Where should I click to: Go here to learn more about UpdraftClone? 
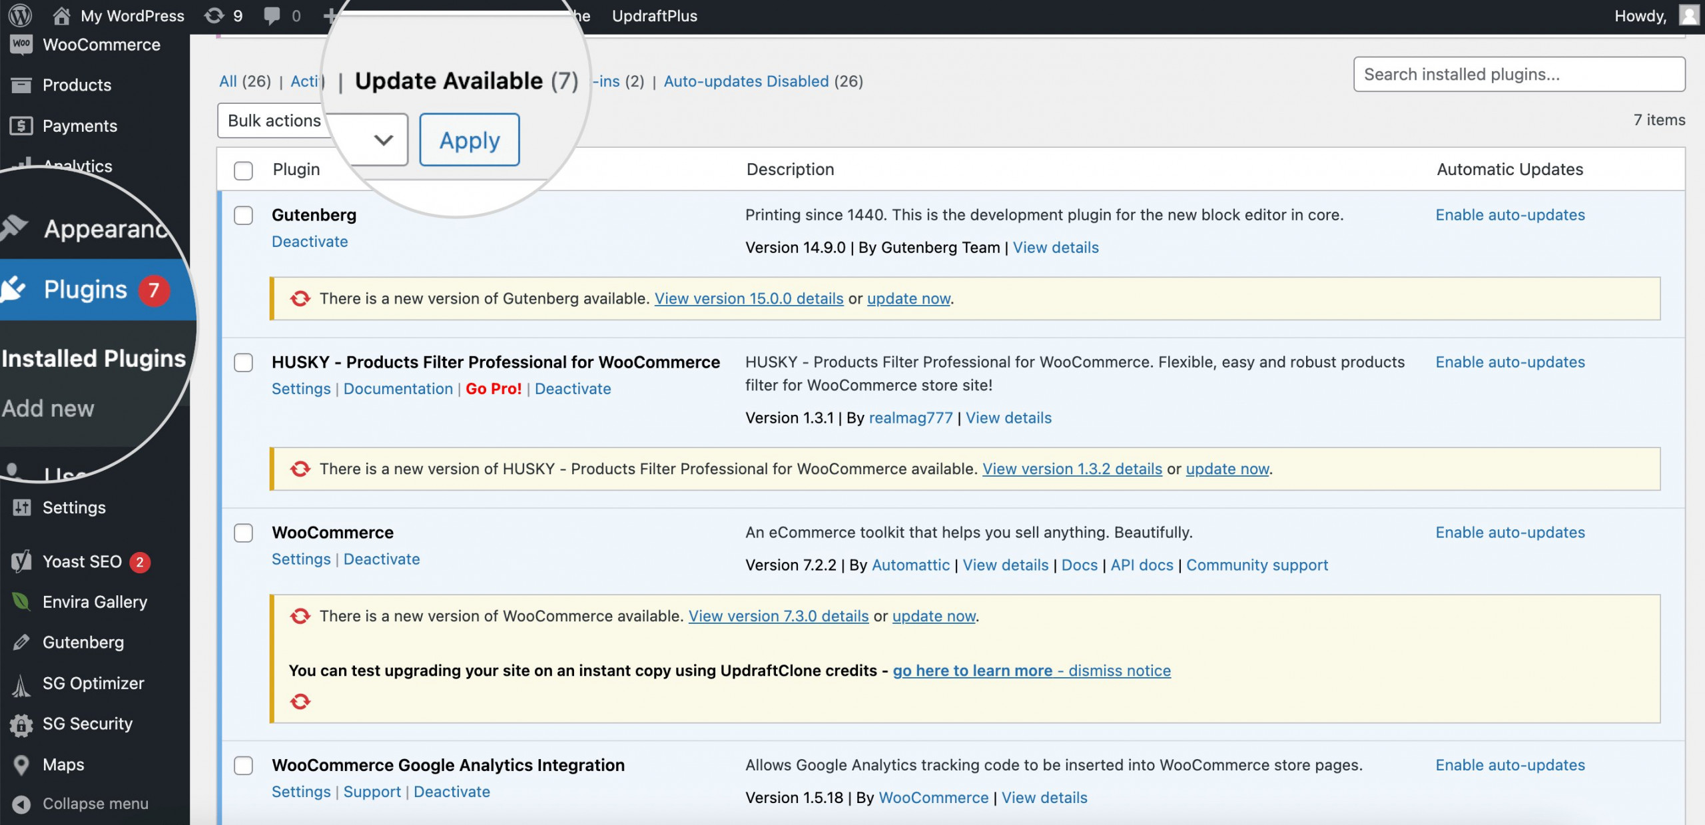point(972,671)
